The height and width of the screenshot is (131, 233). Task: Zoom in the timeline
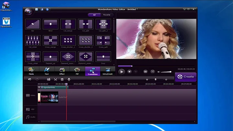[x=166, y=79]
